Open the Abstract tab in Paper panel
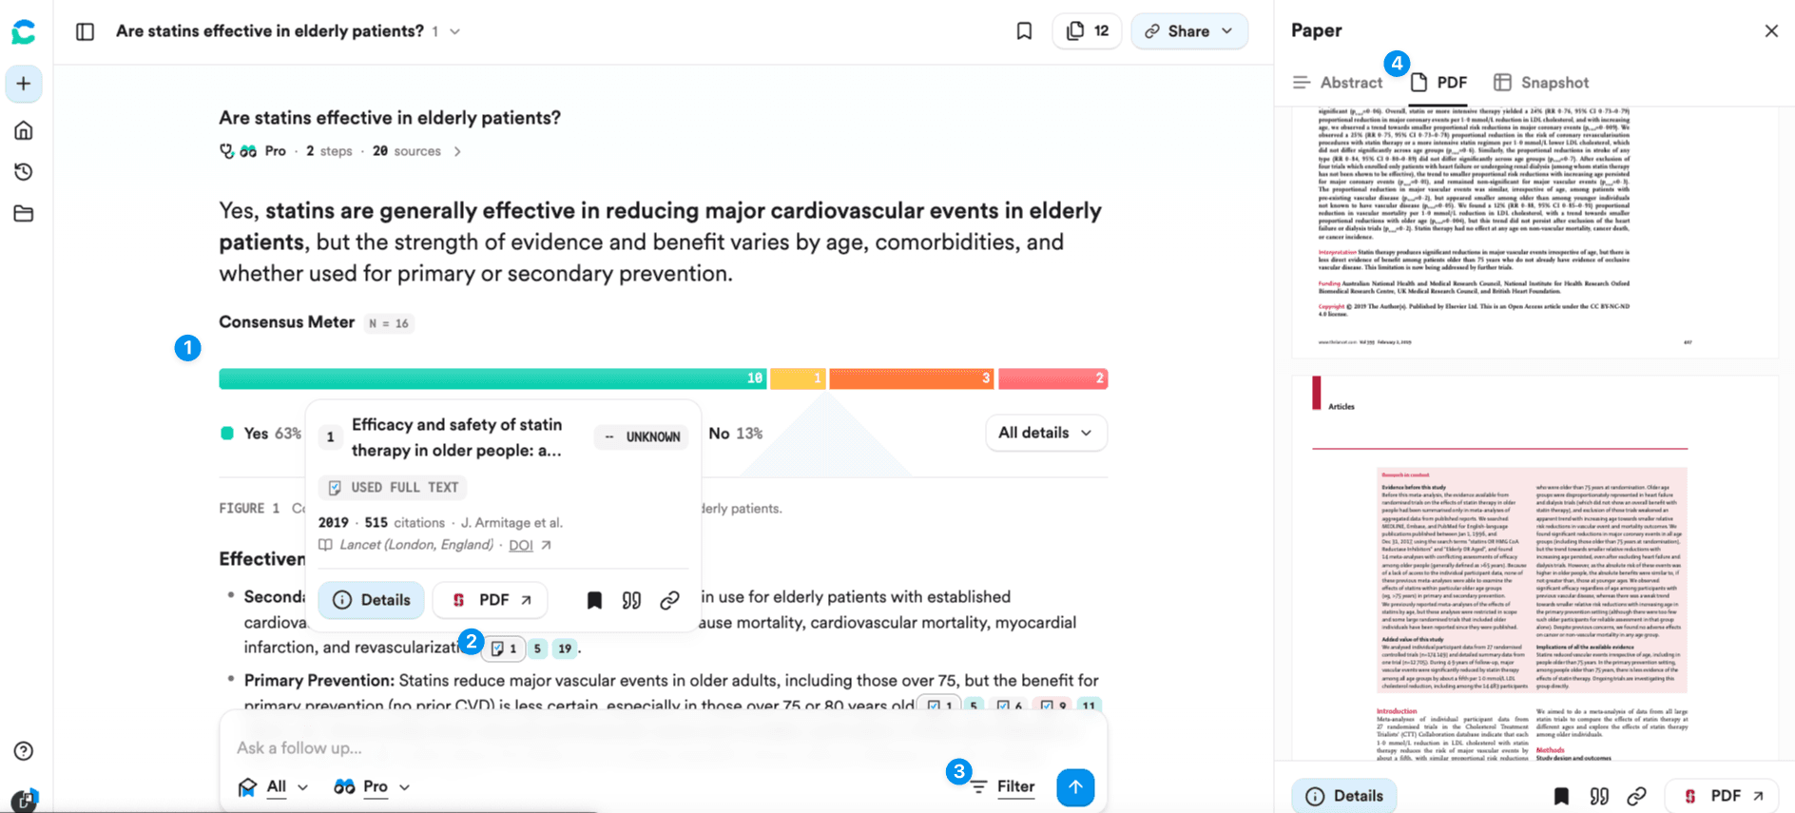 1351,82
